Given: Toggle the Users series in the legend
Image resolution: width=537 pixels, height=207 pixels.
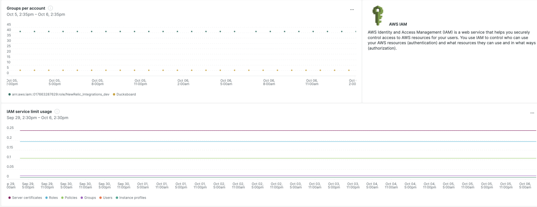Looking at the screenshot, I should point(107,198).
